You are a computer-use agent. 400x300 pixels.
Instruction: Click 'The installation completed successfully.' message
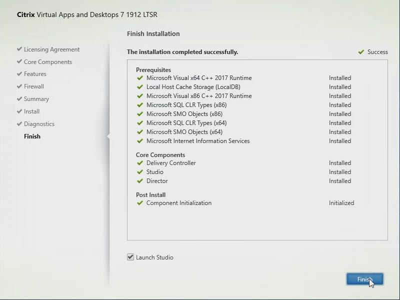[x=182, y=52]
